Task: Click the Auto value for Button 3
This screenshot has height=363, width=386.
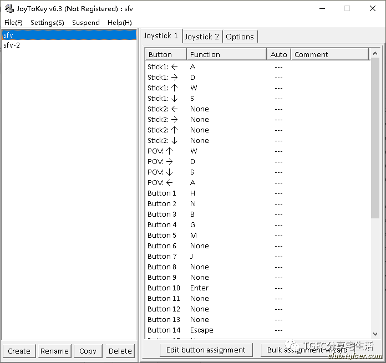Action: (x=278, y=214)
